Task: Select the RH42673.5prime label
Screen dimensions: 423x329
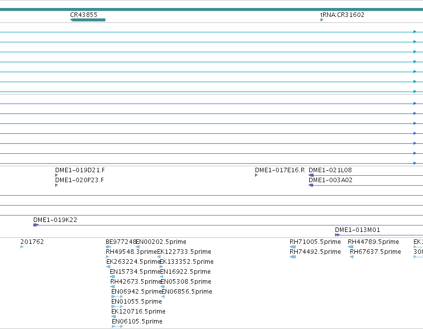Action: point(136,282)
